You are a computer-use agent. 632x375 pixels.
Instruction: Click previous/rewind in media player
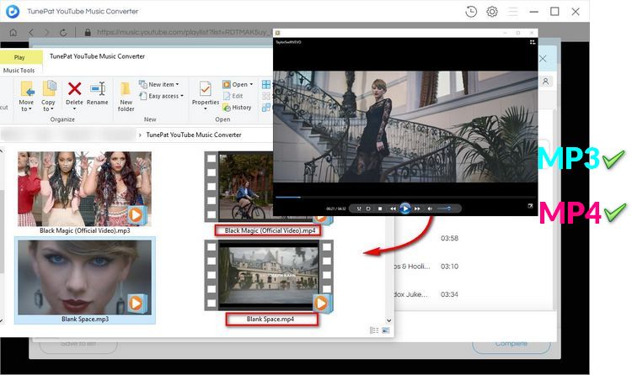pos(393,209)
